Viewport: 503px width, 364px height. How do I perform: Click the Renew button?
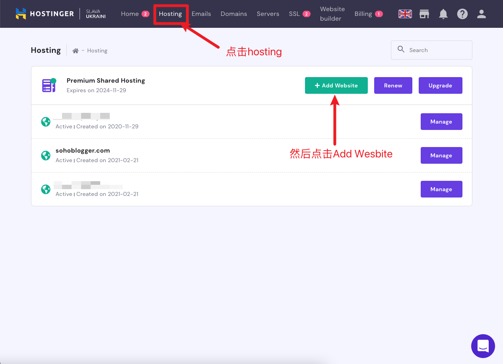(393, 85)
